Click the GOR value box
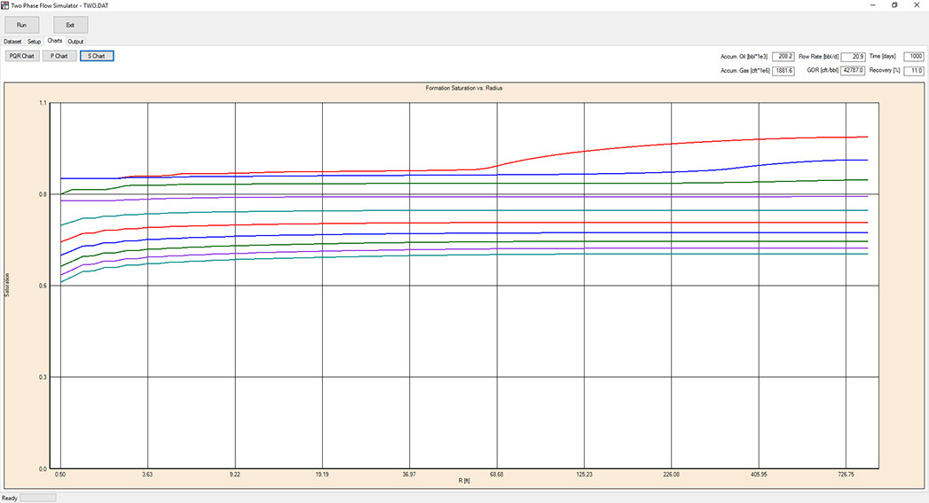The width and height of the screenshot is (929, 503). (x=853, y=70)
